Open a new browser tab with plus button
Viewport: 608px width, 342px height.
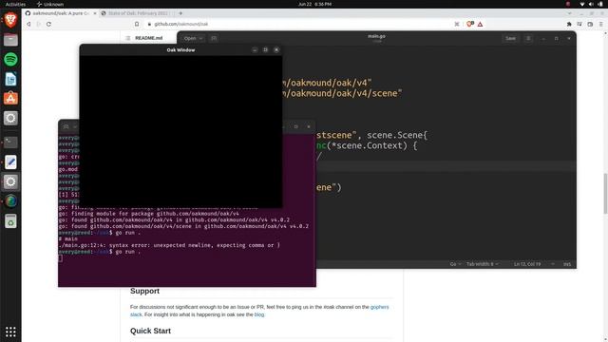180,13
